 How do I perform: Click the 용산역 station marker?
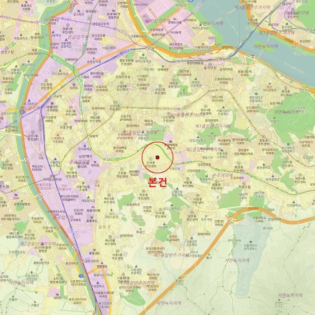[281, 4]
